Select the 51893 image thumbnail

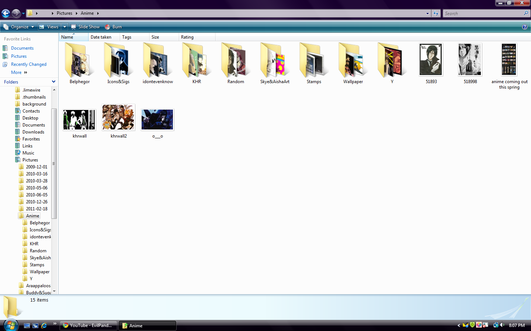pos(431,60)
